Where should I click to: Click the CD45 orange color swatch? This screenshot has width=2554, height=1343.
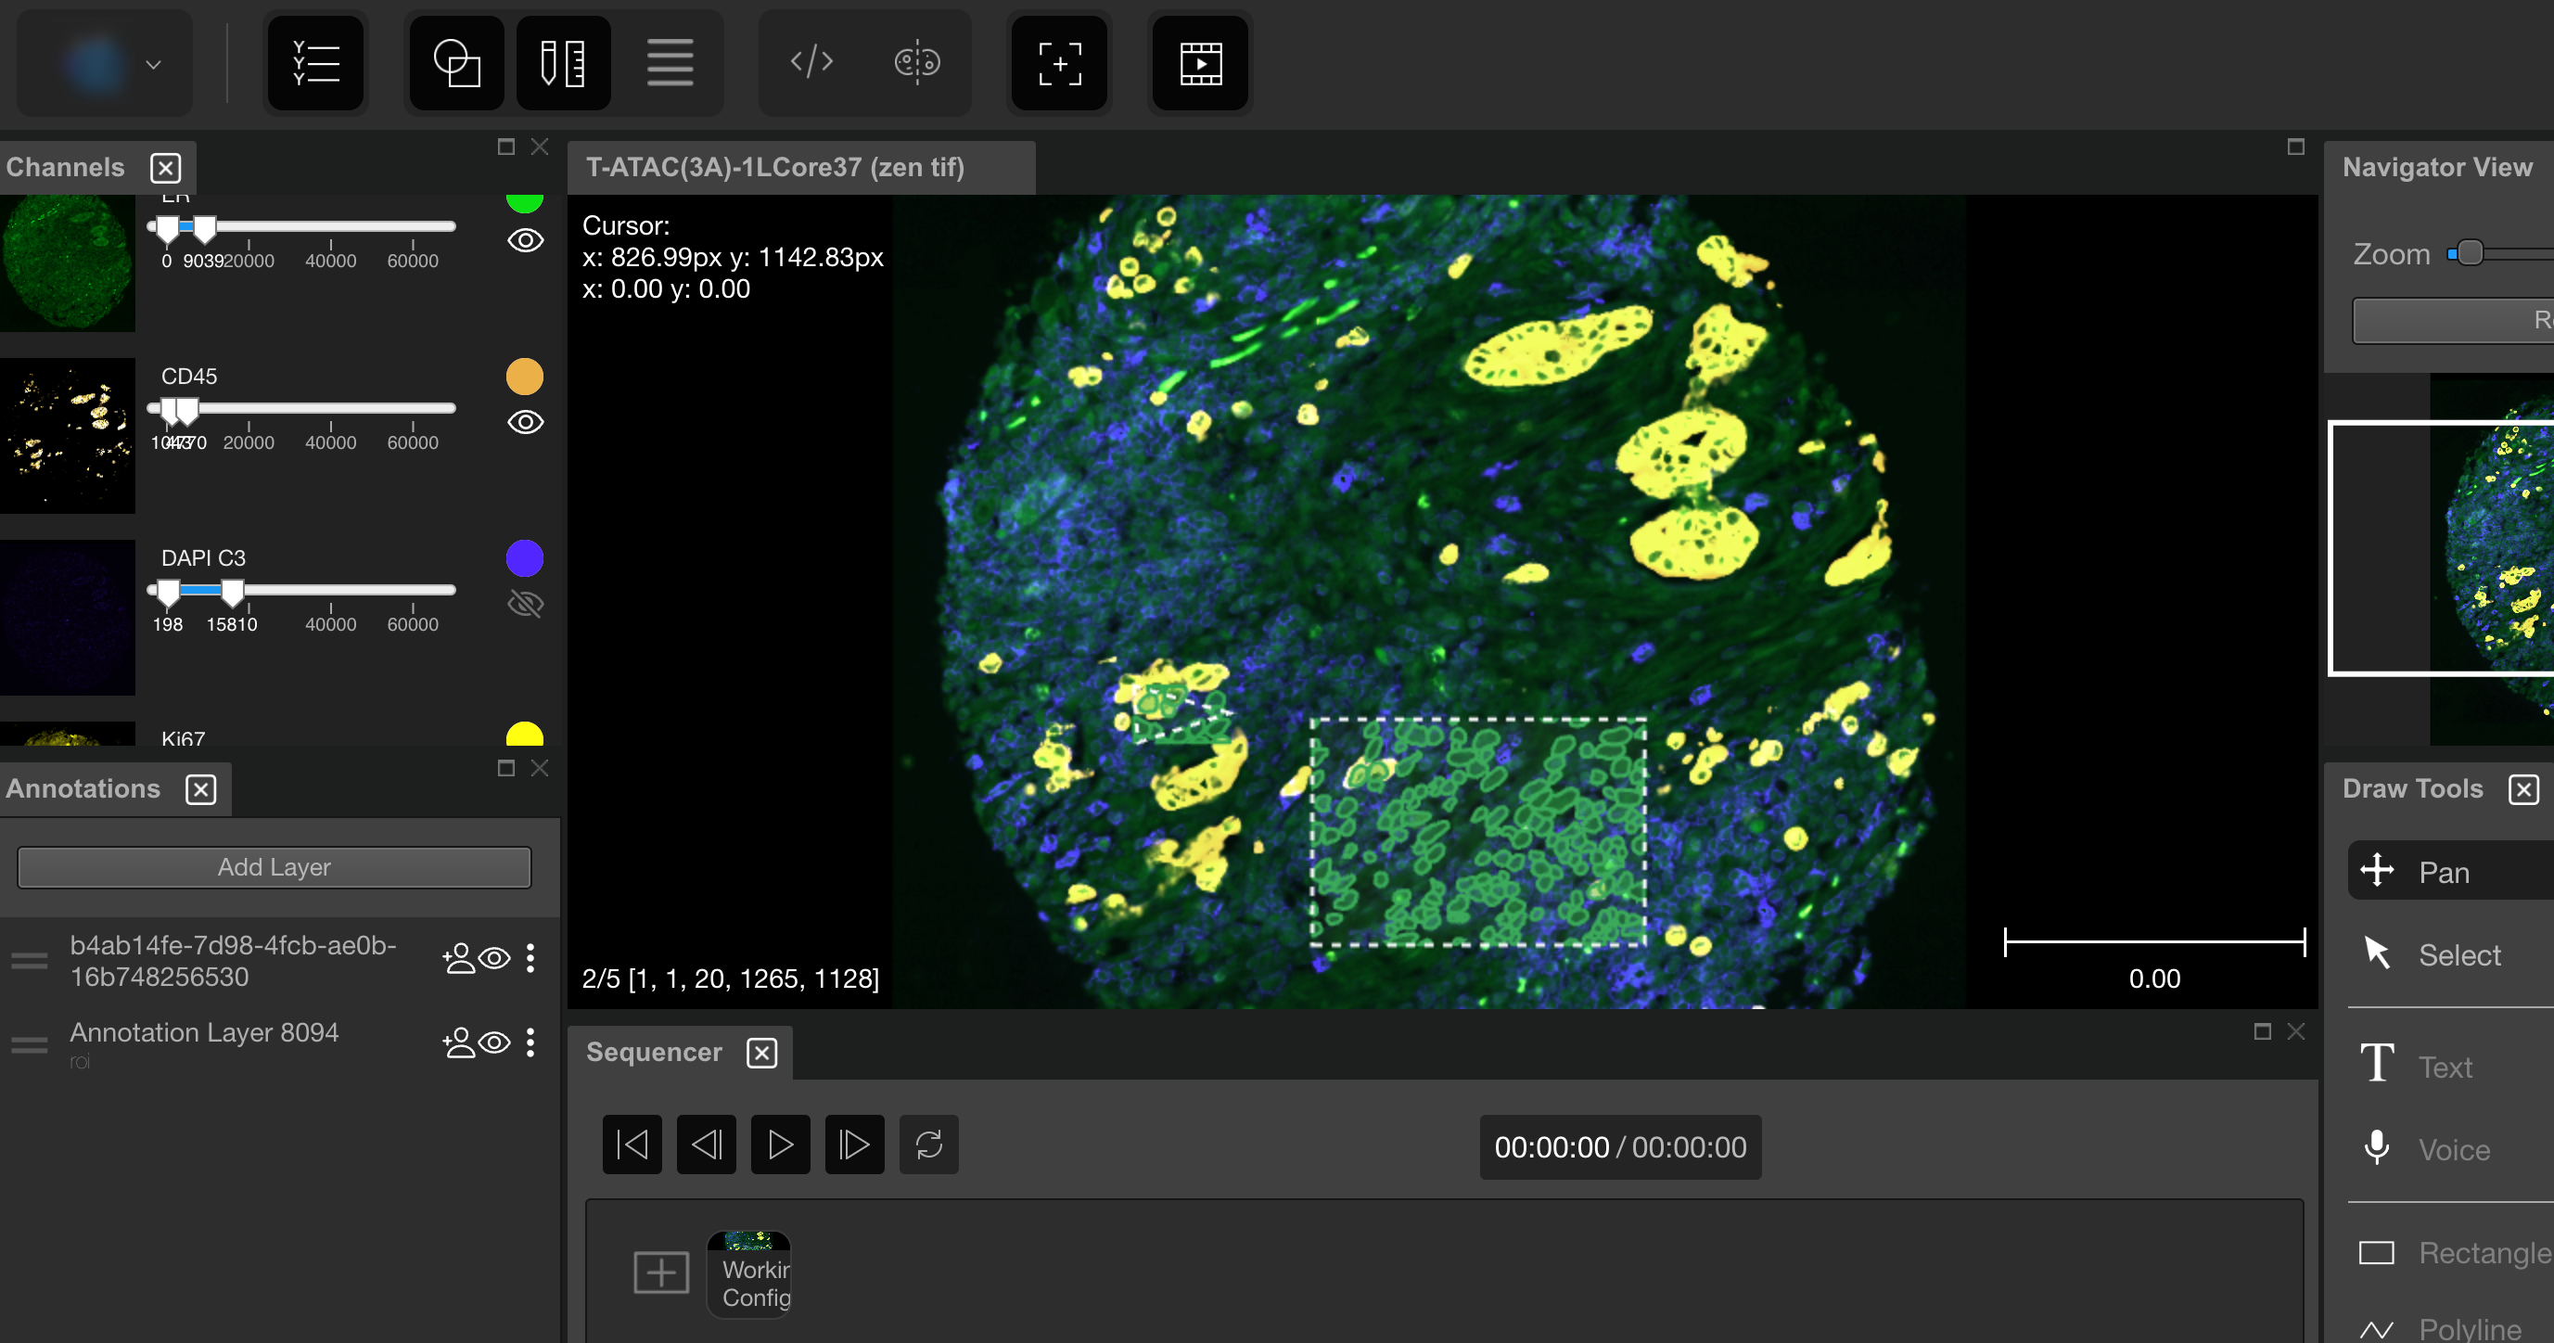coord(525,377)
